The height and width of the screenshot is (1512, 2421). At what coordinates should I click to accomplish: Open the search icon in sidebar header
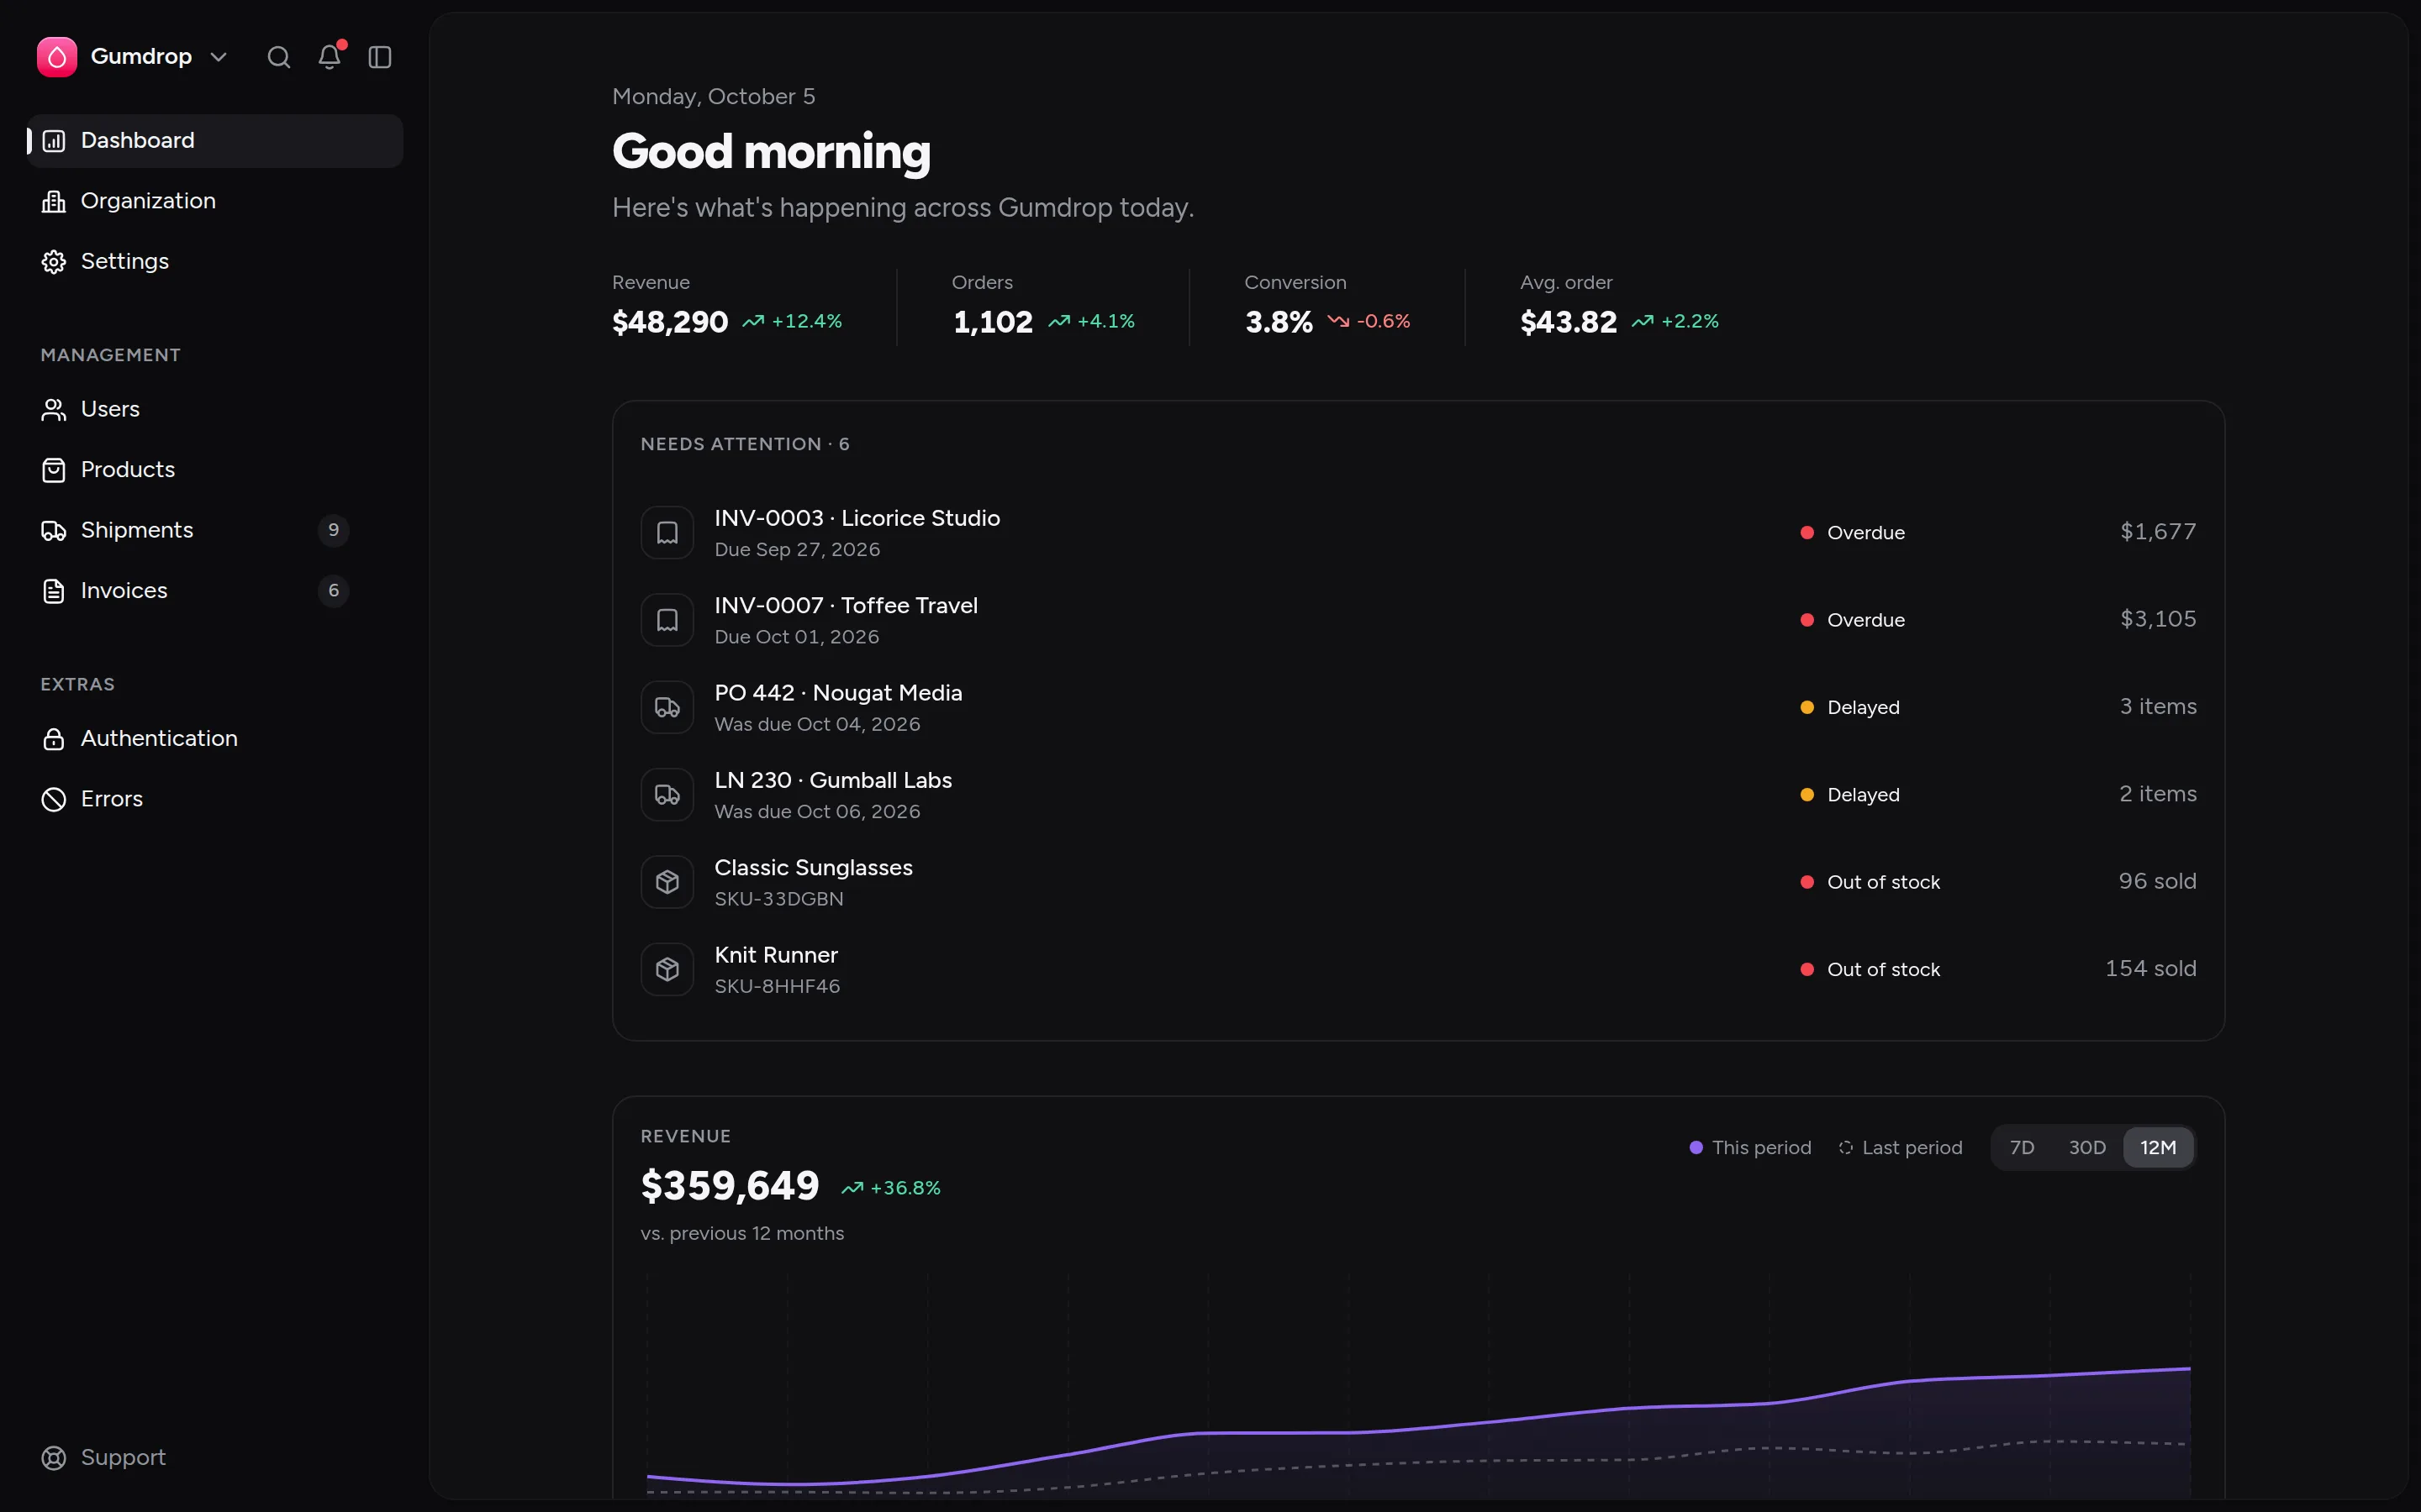coord(279,57)
